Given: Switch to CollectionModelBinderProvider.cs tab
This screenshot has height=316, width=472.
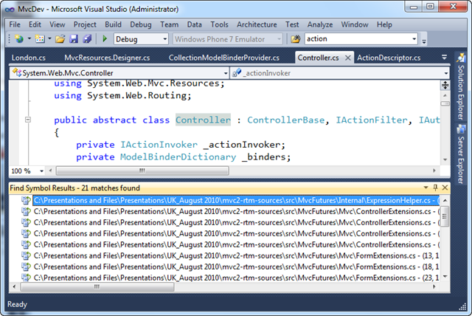Looking at the screenshot, I should coord(224,58).
